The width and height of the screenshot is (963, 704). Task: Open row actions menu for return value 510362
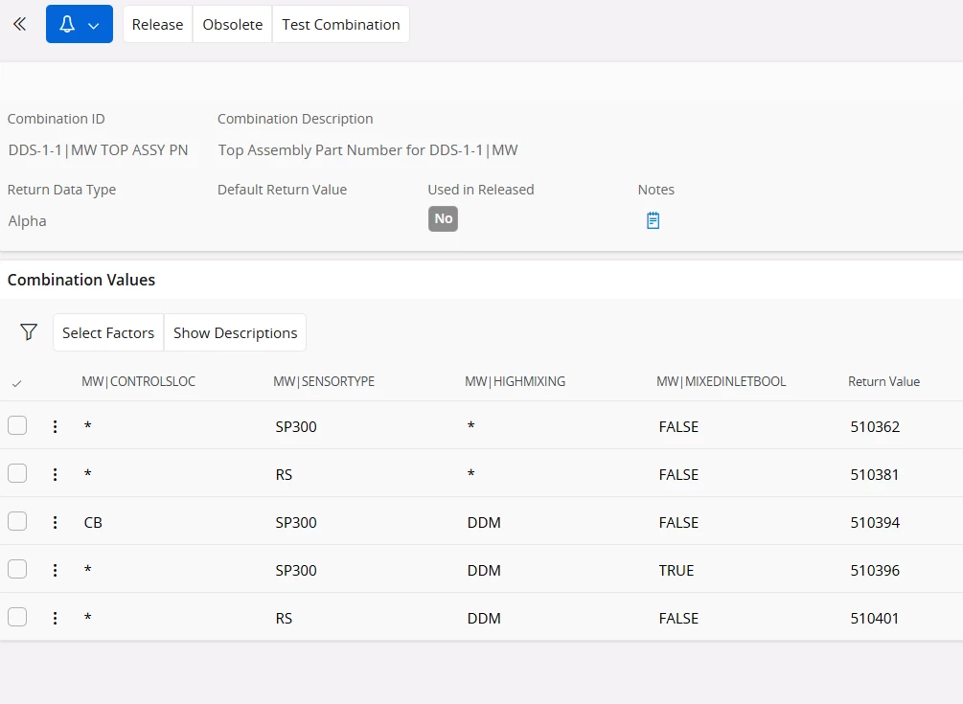click(56, 427)
